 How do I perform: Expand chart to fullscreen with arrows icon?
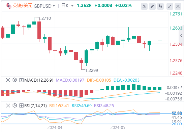click(170, 6)
